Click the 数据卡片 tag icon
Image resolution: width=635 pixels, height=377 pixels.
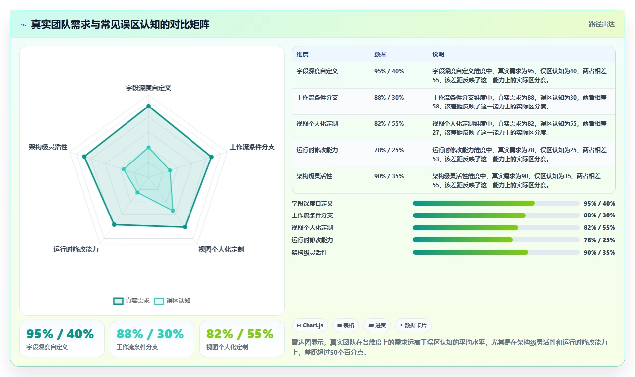pos(401,325)
